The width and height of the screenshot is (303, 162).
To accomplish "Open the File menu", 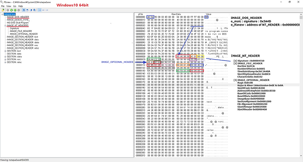I will point(3,6).
